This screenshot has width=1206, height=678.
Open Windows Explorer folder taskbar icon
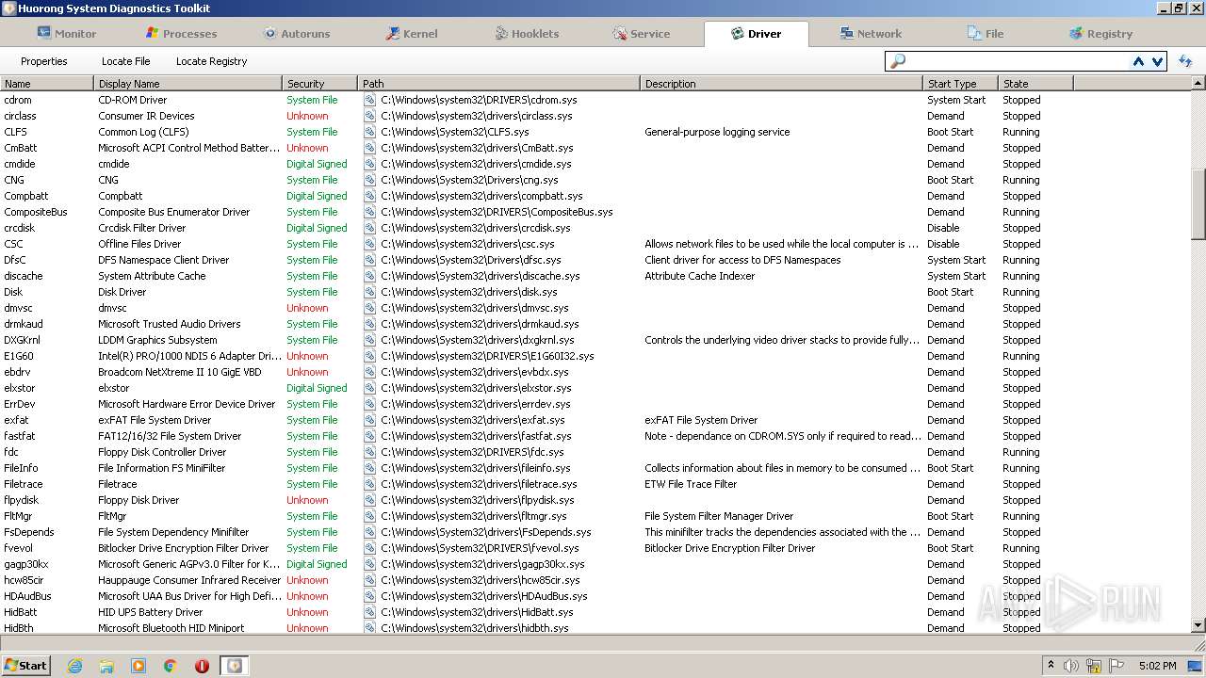pyautogui.click(x=106, y=666)
